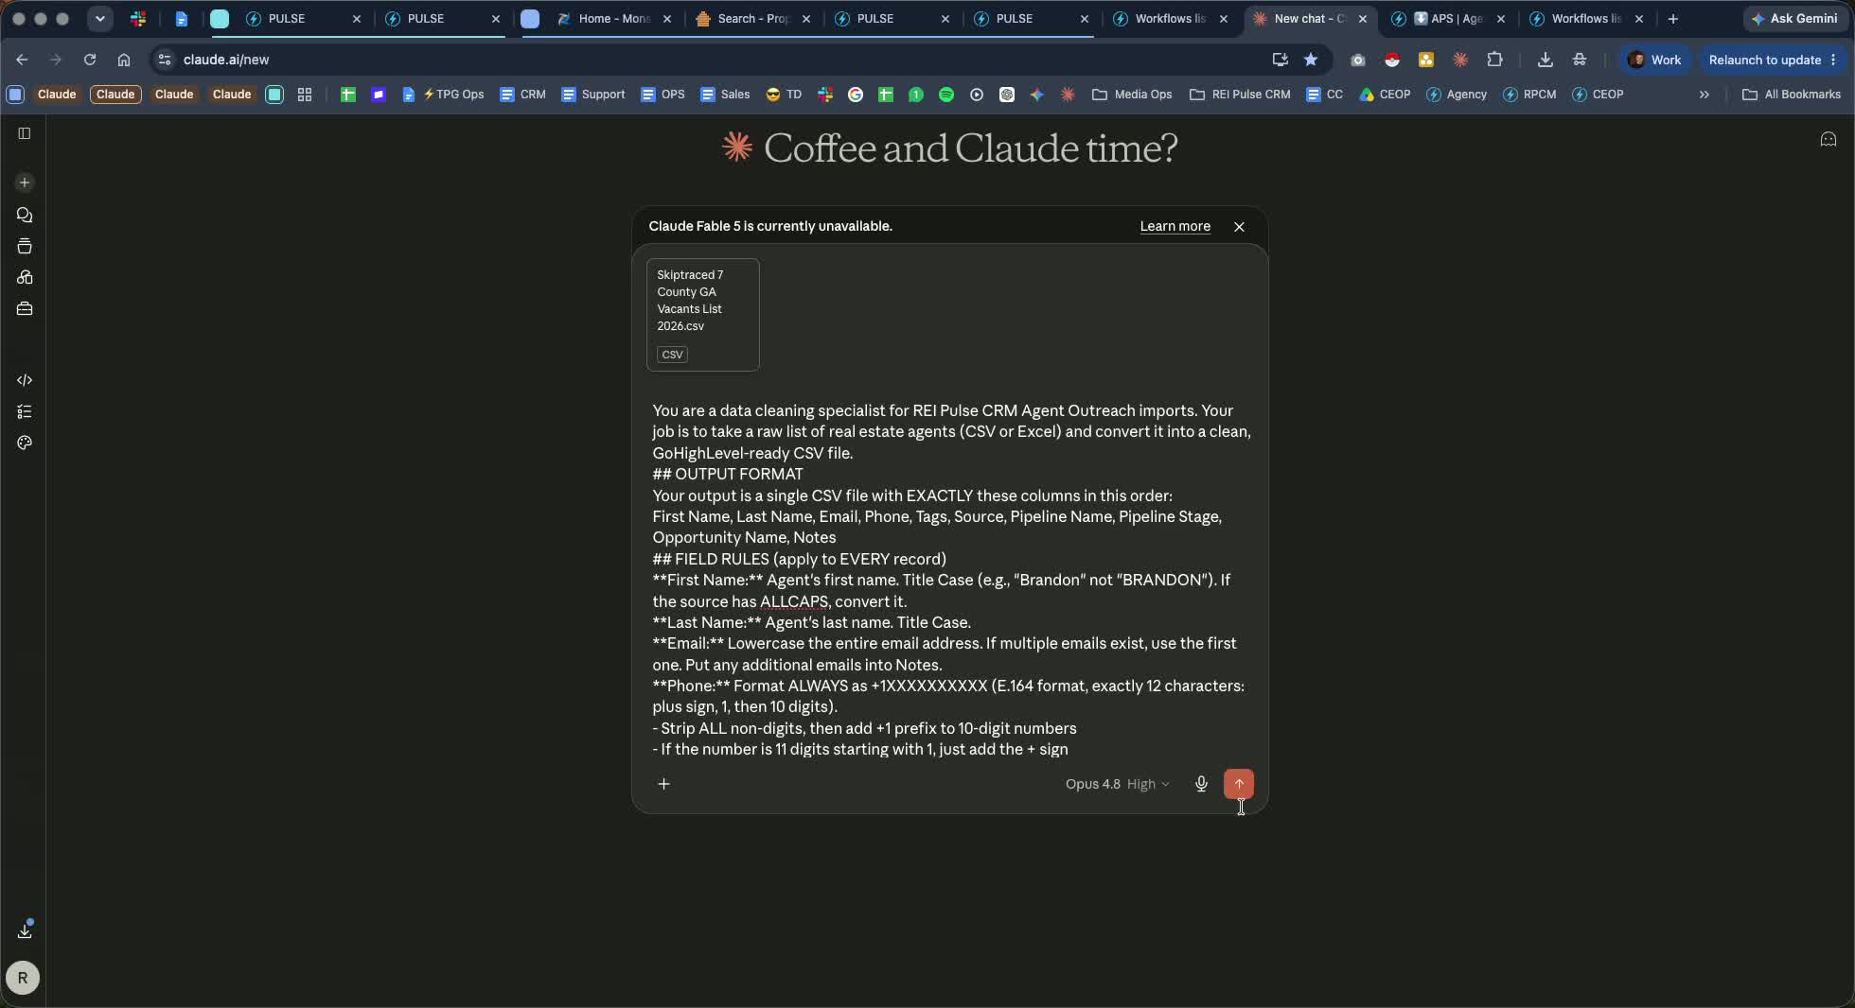The image size is (1855, 1008).
Task: Open the Claude Code icon in the sidebar
Action: click(x=25, y=380)
